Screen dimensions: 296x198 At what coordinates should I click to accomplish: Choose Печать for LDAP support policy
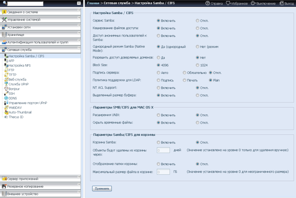click(x=184, y=80)
